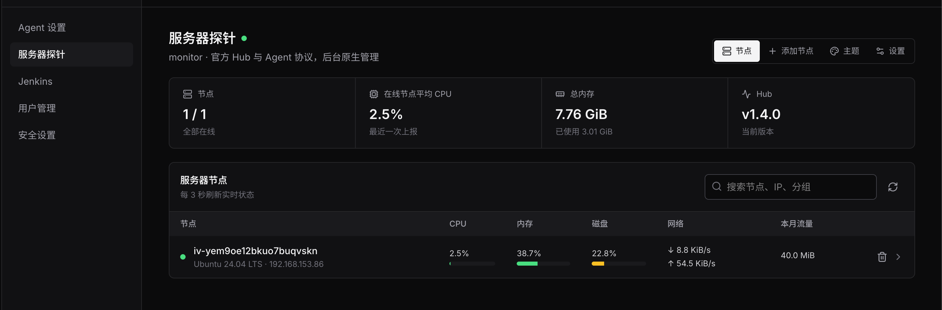Open 服务器探针 in sidebar

(71, 54)
